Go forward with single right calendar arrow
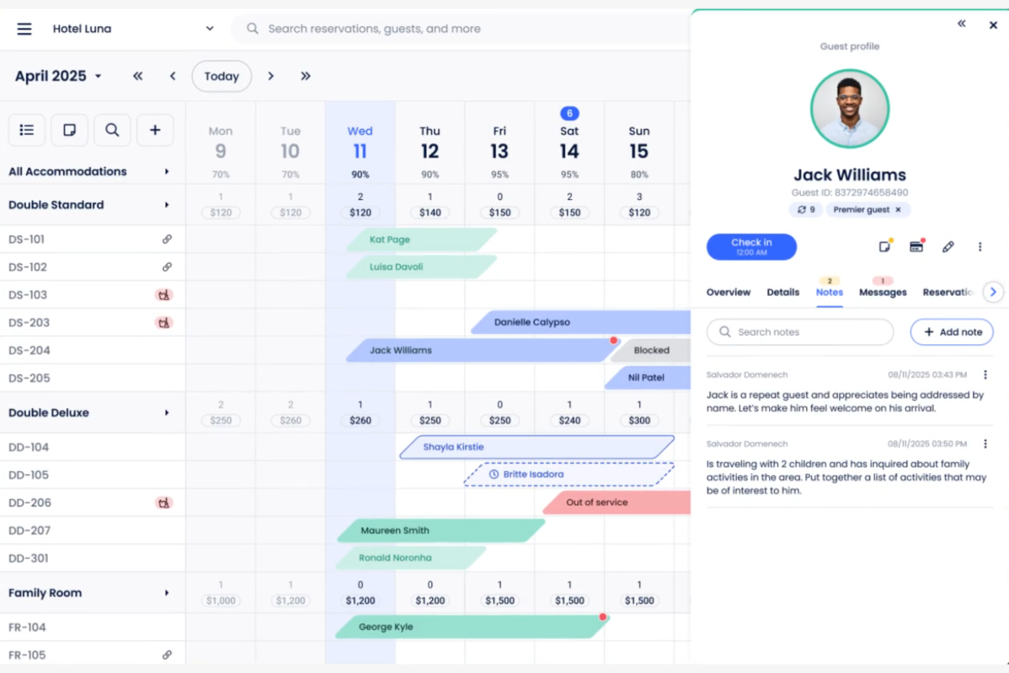This screenshot has height=673, width=1009. tap(271, 76)
